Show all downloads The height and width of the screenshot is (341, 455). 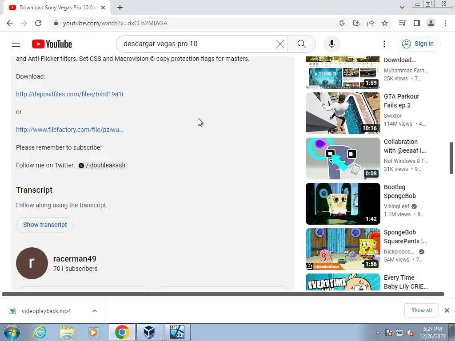[421, 310]
